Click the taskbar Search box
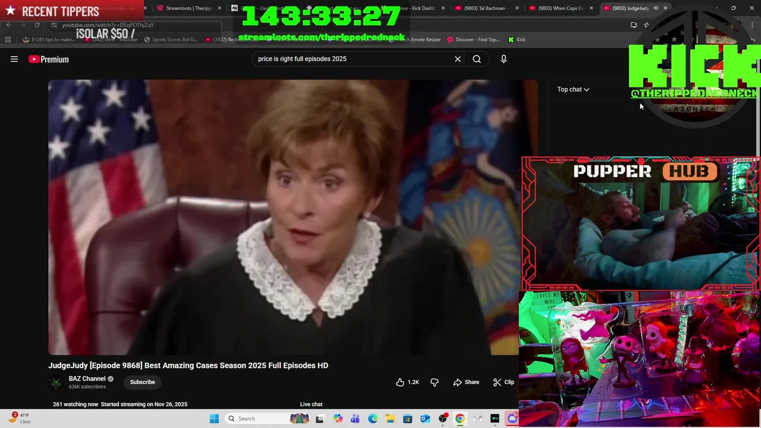Viewport: 761px width, 428px height. coord(268,418)
